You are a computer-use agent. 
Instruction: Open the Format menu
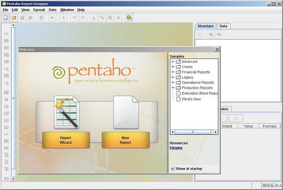point(39,10)
